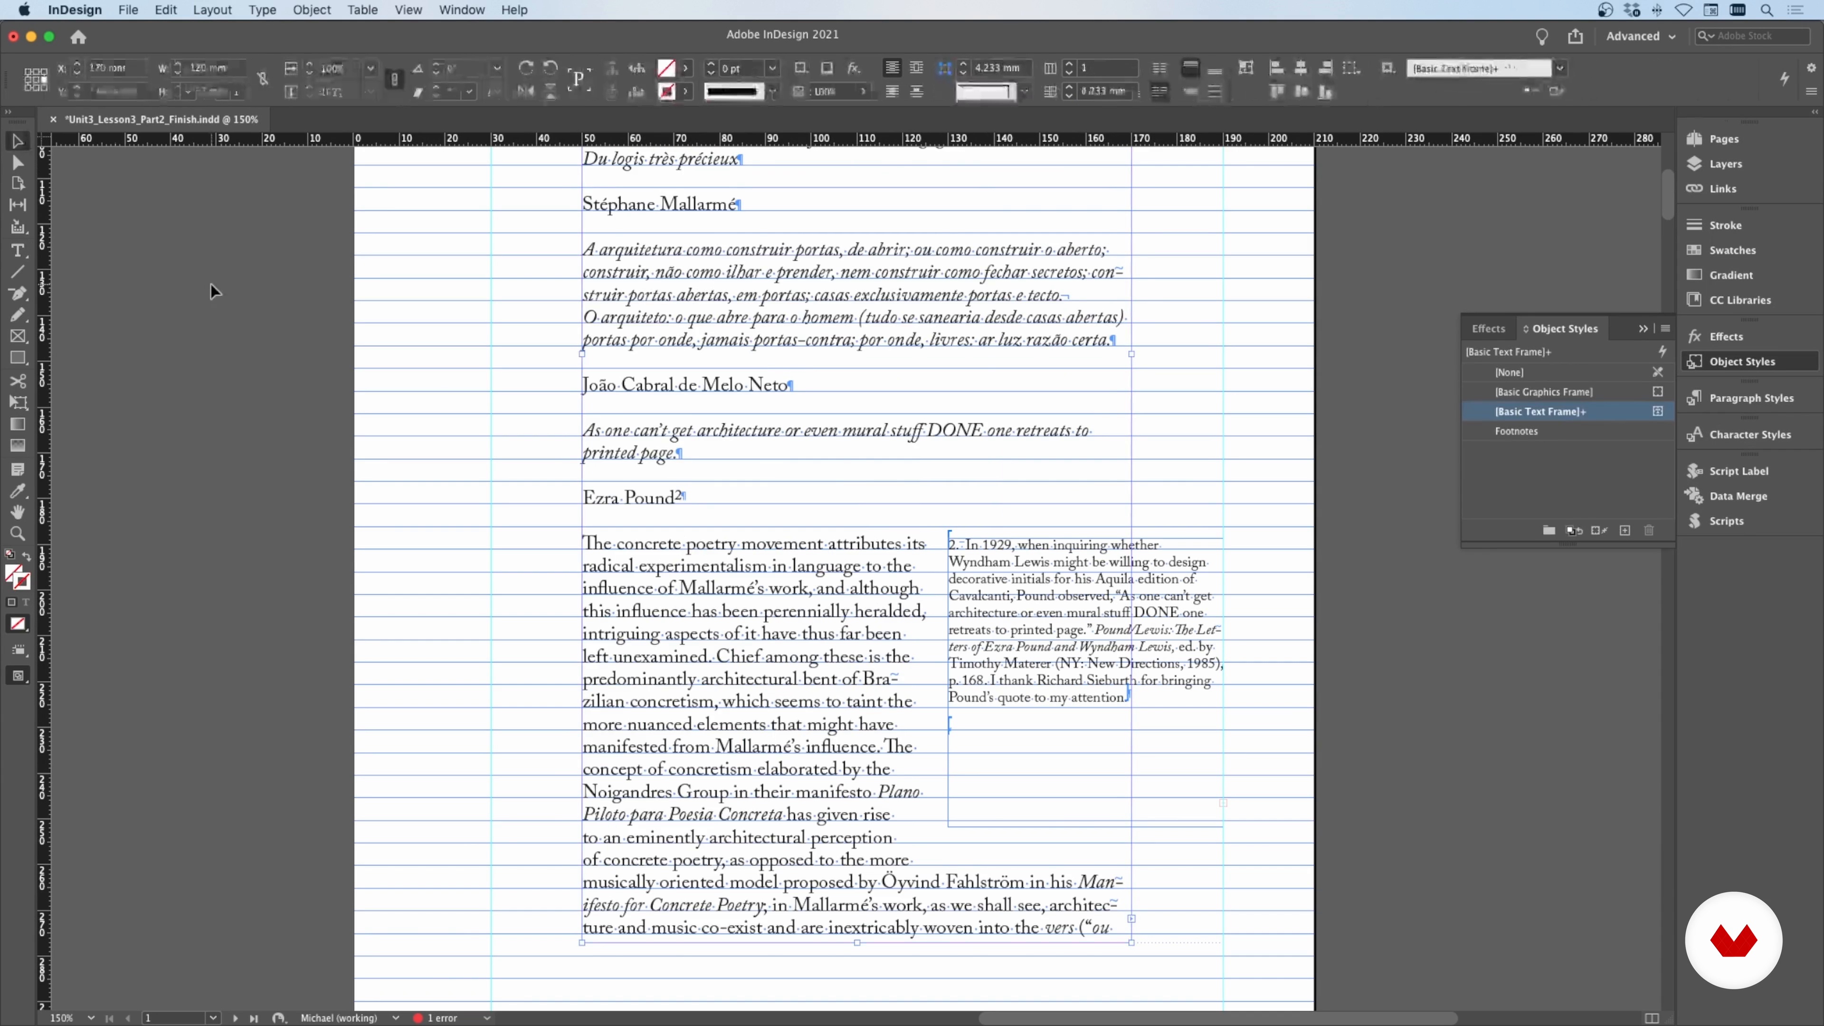Activate the Scissors tool
Screen dimensions: 1824x1026
[x=18, y=381]
